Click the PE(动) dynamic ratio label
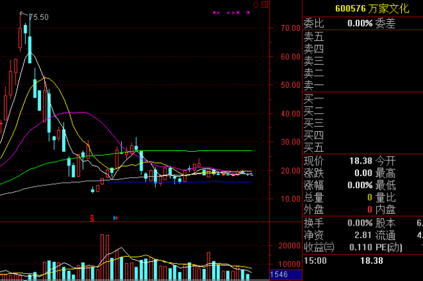This screenshot has height=281, width=423. [x=390, y=247]
